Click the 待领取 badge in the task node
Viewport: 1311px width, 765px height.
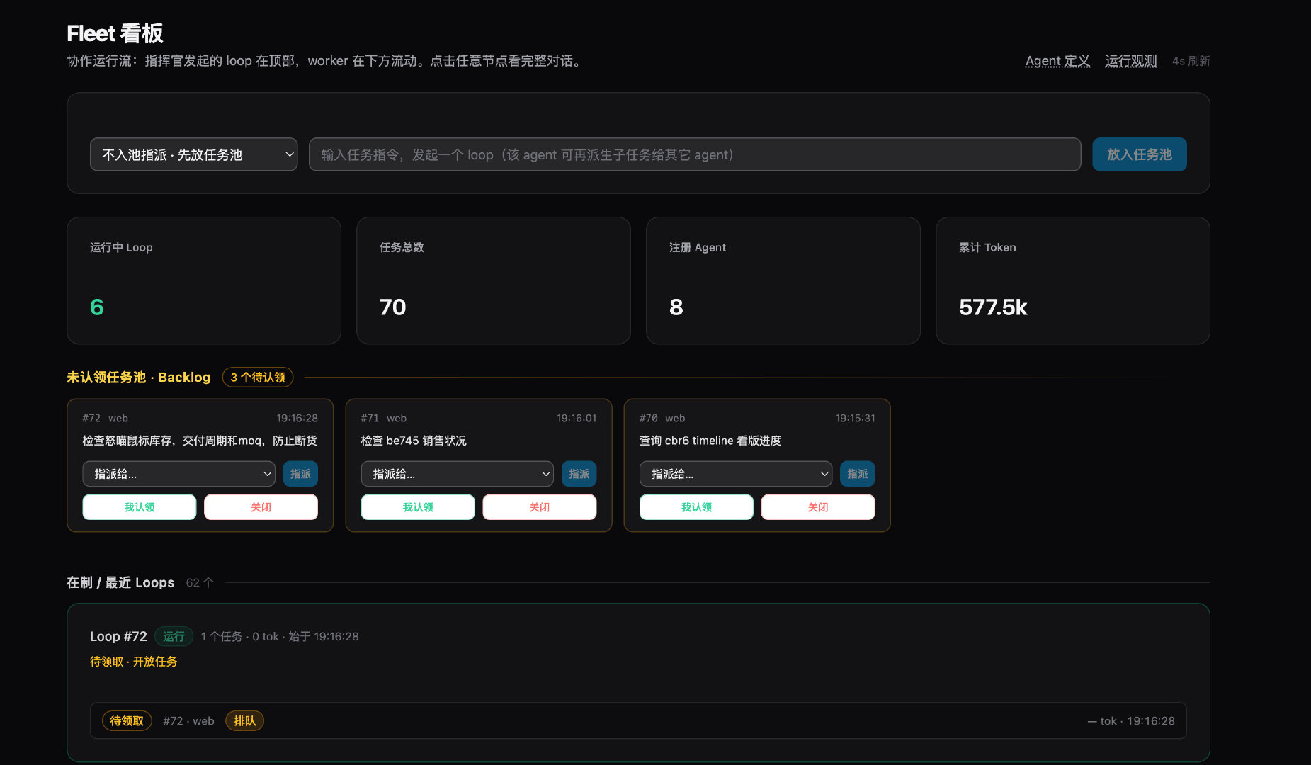click(127, 720)
